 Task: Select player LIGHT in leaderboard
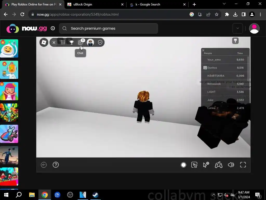click(225, 92)
